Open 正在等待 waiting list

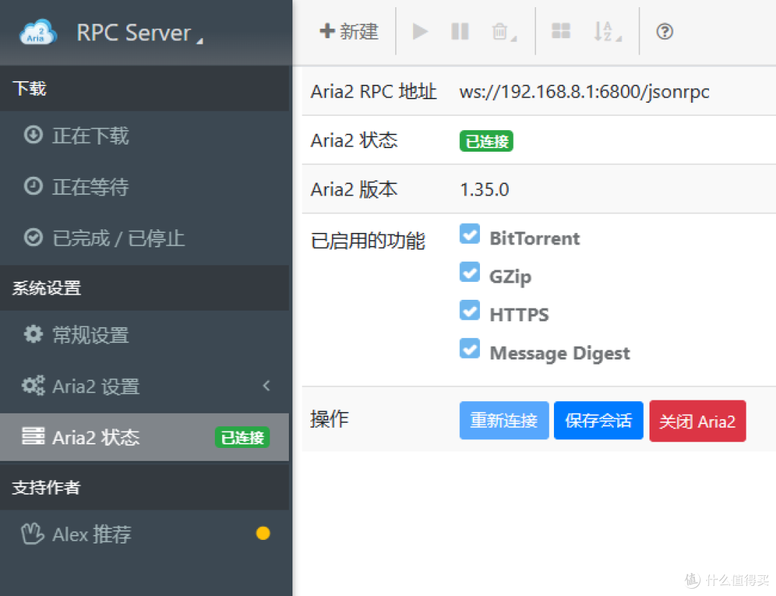144,187
